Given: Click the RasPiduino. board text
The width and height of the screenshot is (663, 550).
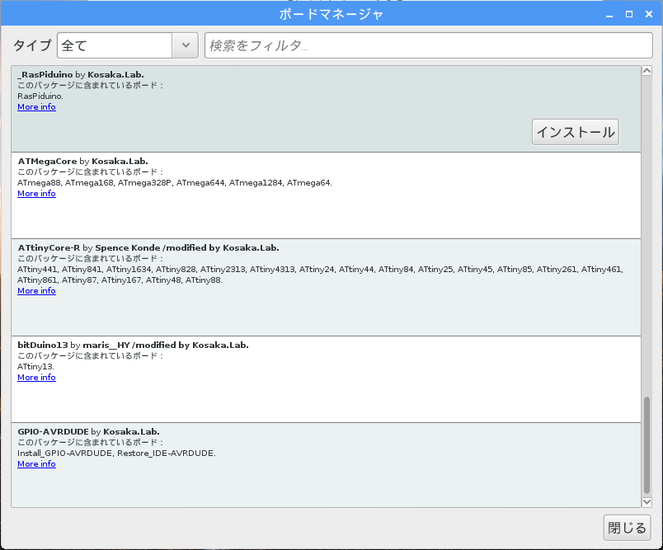Looking at the screenshot, I should (40, 96).
